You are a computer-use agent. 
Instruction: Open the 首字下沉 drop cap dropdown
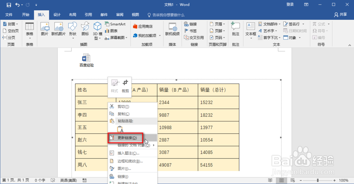[x=269, y=38]
